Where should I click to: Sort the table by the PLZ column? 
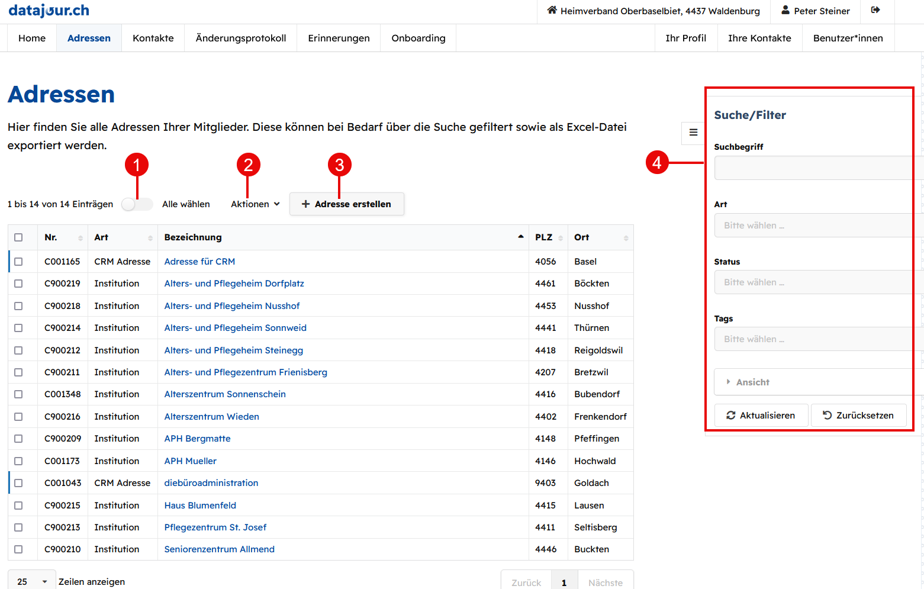[x=548, y=237]
